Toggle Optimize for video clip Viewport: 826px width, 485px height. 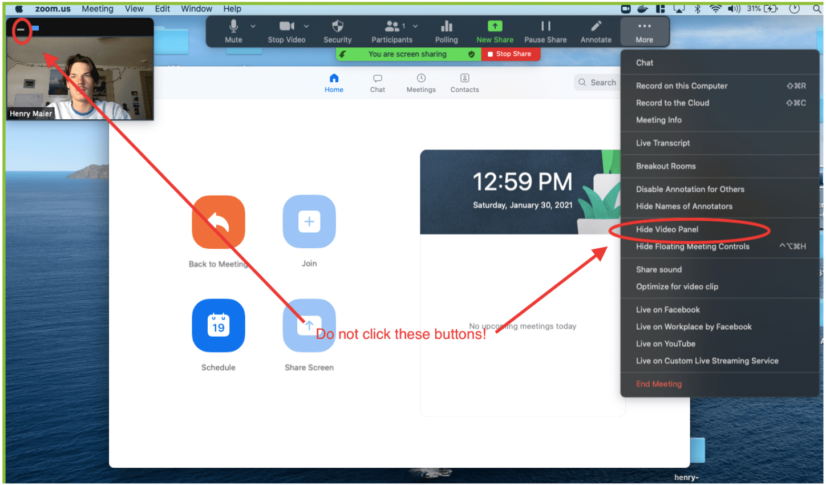tap(720, 287)
